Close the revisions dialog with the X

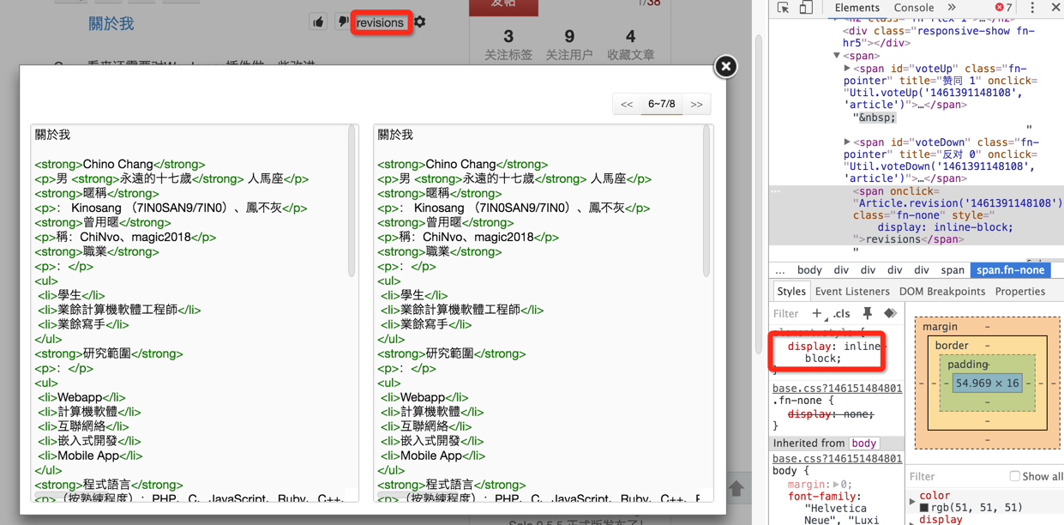pos(725,66)
